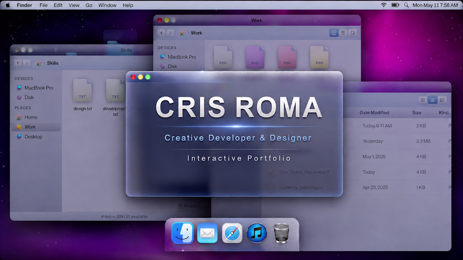Sort by Size column header
This screenshot has height=260, width=463.
(x=417, y=113)
